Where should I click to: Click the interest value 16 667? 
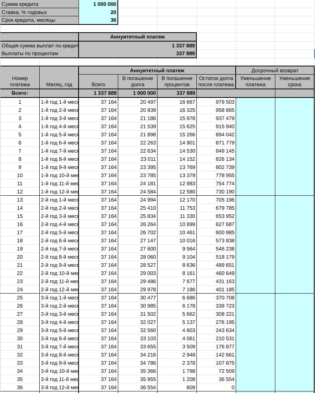click(177, 102)
